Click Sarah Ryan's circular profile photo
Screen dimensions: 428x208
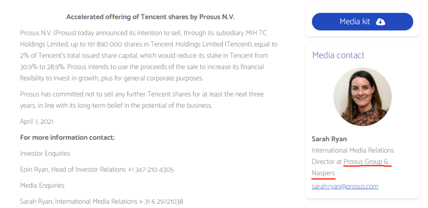[x=362, y=97]
